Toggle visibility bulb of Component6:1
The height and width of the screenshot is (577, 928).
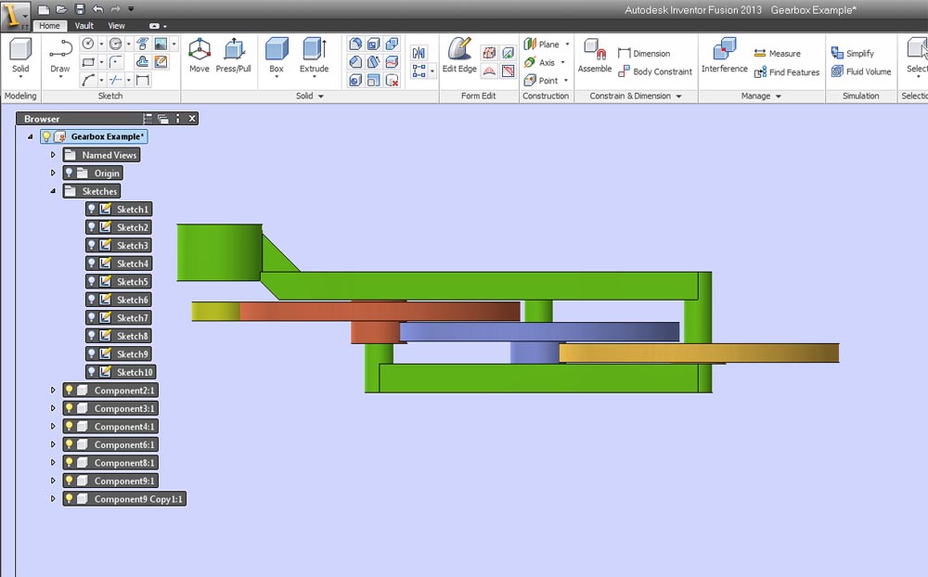point(70,444)
